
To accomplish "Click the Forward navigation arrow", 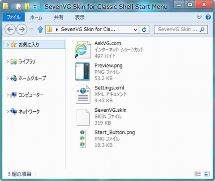I will pyautogui.click(x=21, y=29).
